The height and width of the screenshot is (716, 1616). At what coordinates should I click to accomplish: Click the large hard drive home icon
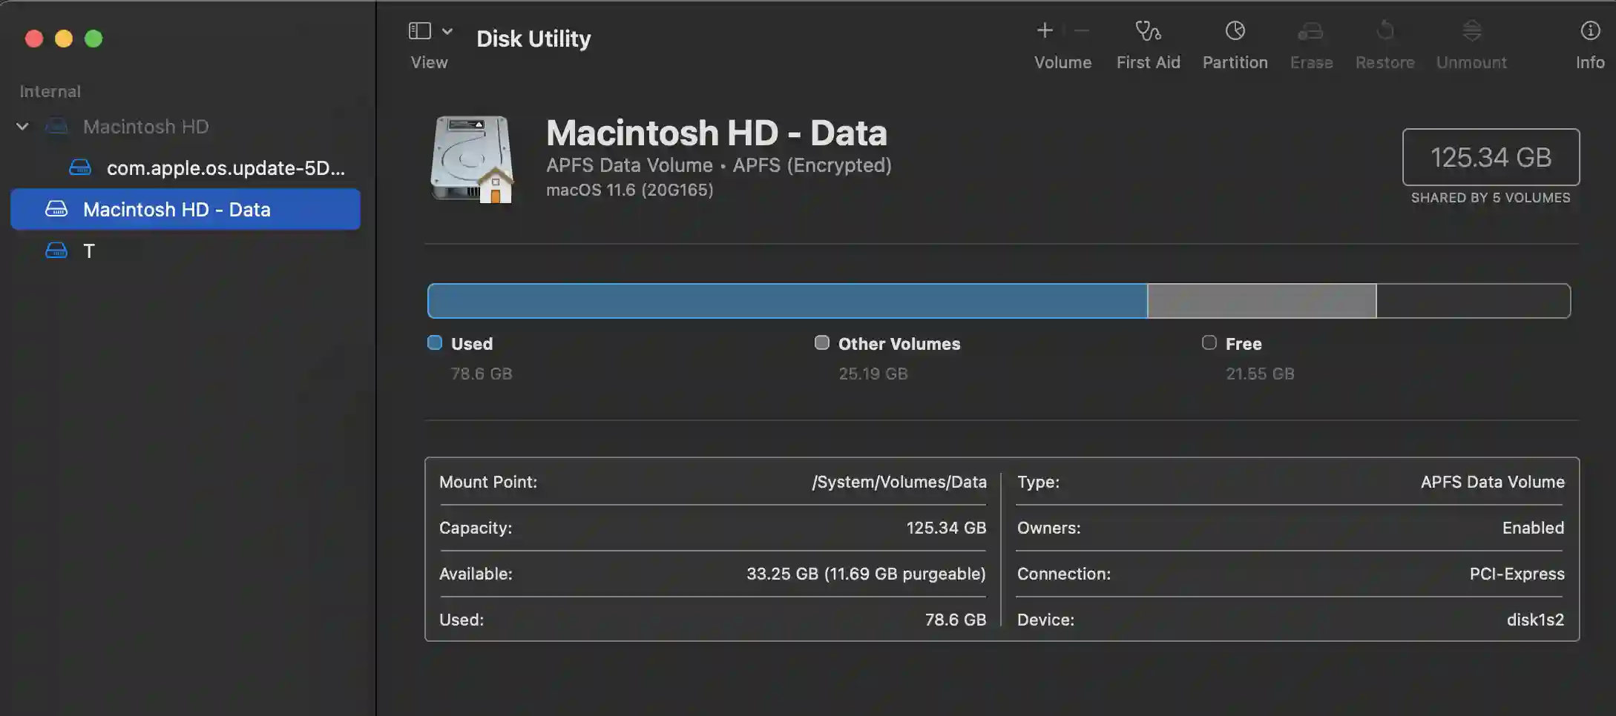pyautogui.click(x=472, y=158)
